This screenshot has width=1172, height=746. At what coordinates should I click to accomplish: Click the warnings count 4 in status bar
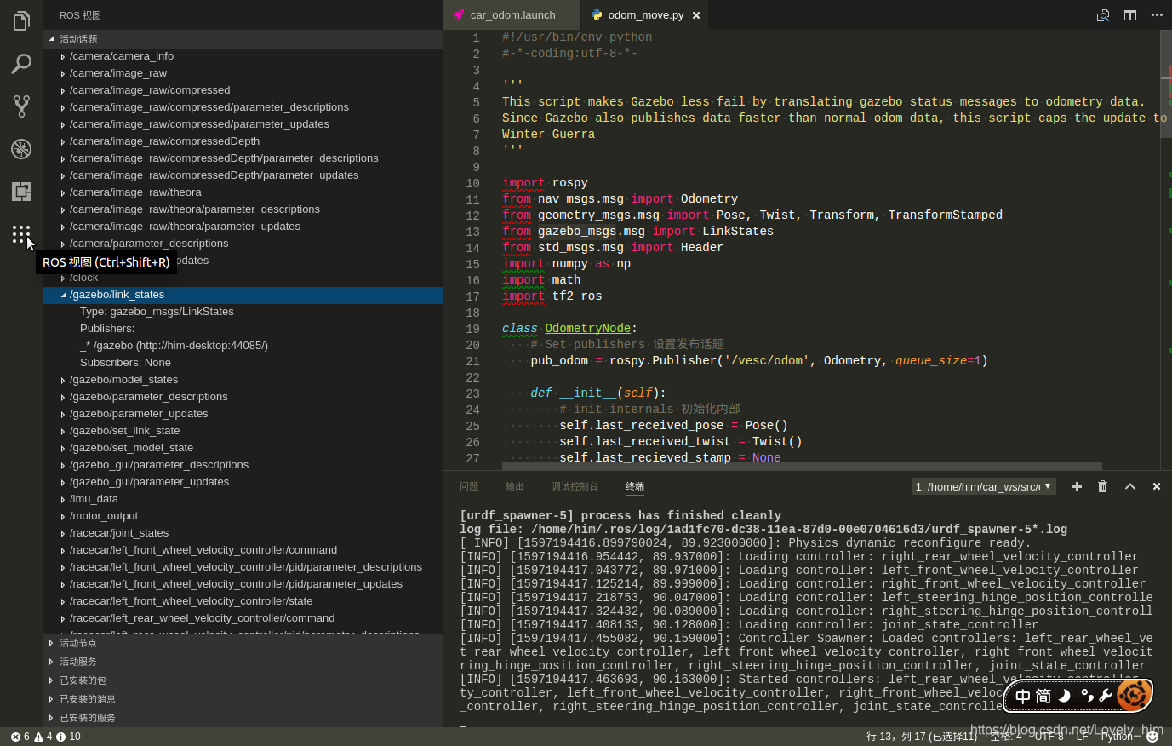point(43,737)
